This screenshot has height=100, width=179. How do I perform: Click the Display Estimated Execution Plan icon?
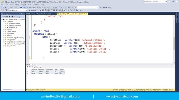[43, 10]
